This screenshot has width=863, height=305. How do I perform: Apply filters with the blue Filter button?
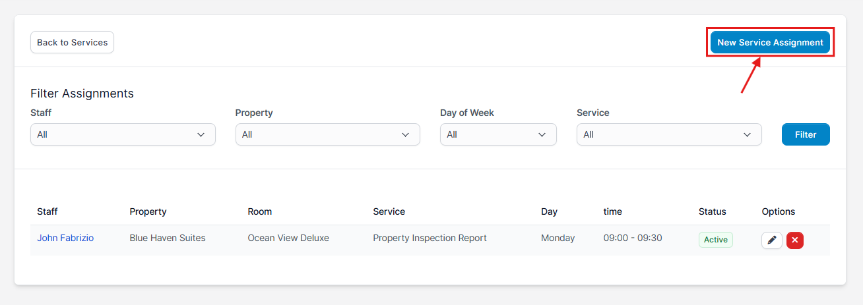click(805, 134)
